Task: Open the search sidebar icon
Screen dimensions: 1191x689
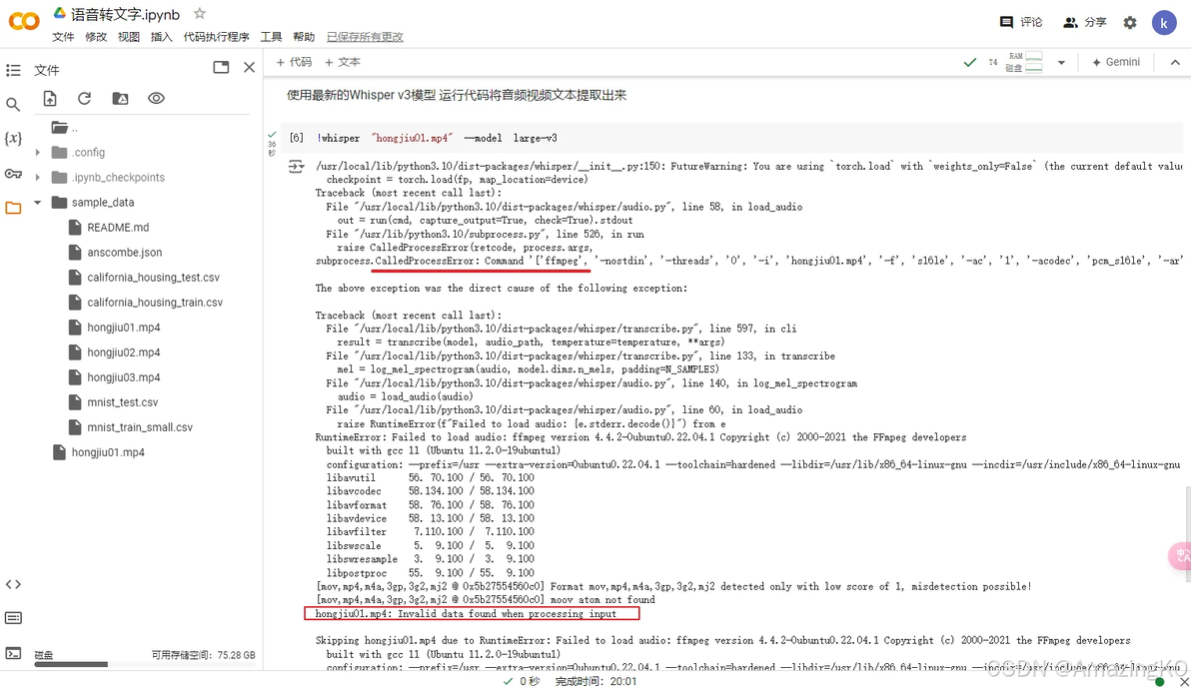Action: [13, 104]
